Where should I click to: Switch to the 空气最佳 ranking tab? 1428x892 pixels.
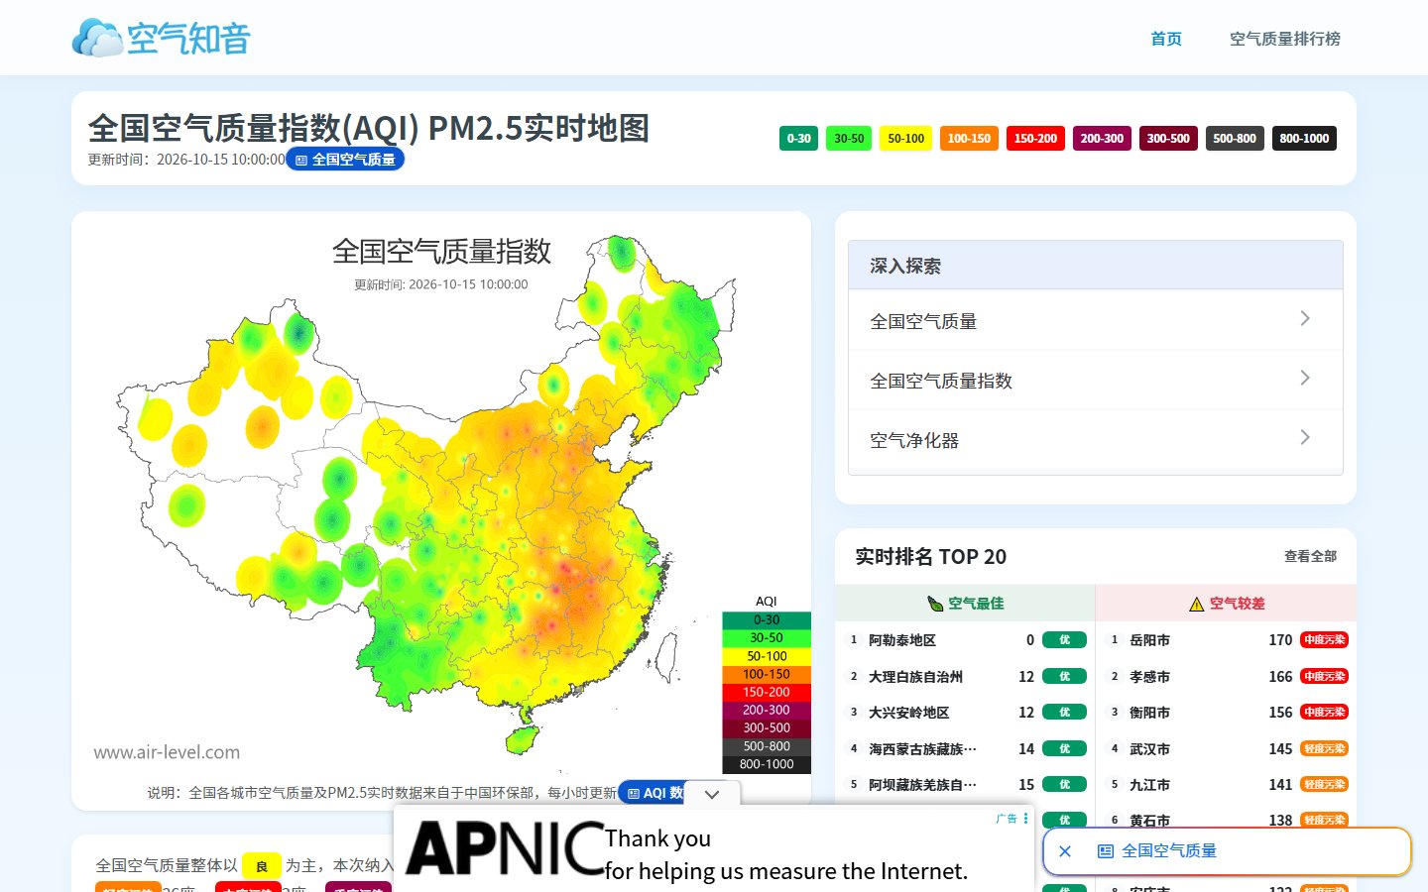coord(965,603)
